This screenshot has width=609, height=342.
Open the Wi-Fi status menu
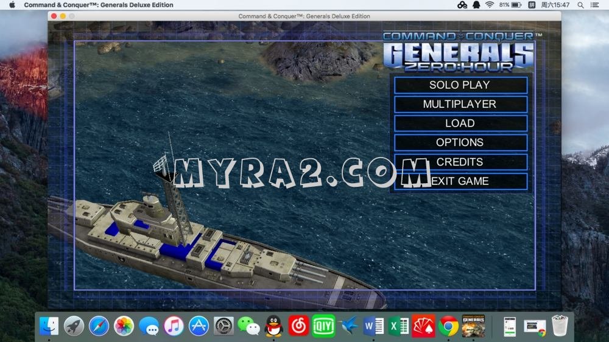pos(490,5)
